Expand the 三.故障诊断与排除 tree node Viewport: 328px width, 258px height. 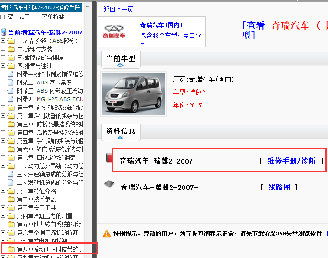click(x=3, y=57)
